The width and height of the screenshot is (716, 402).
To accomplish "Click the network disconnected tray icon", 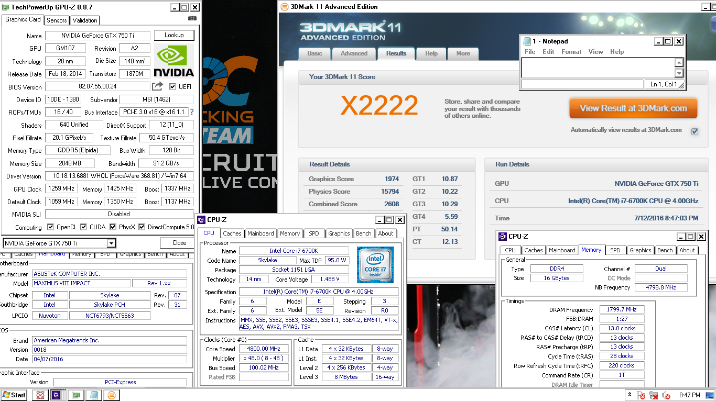I will click(x=654, y=395).
